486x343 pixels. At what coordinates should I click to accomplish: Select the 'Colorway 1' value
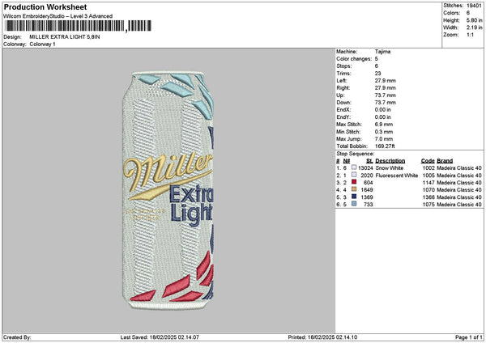pyautogui.click(x=42, y=44)
